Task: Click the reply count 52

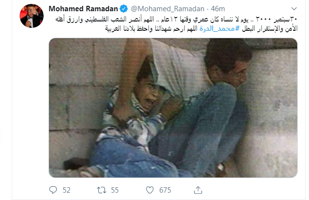Action: pos(67,190)
